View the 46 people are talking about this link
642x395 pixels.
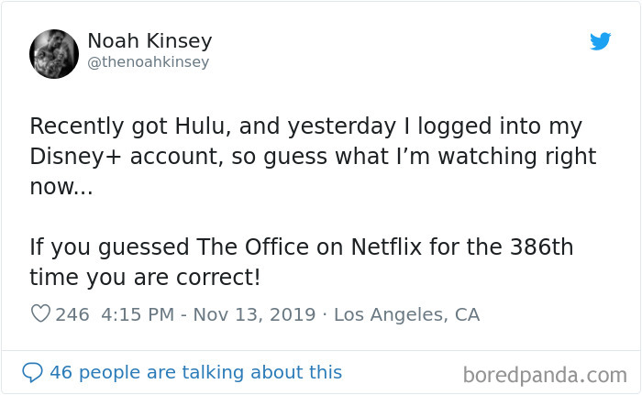[195, 372]
